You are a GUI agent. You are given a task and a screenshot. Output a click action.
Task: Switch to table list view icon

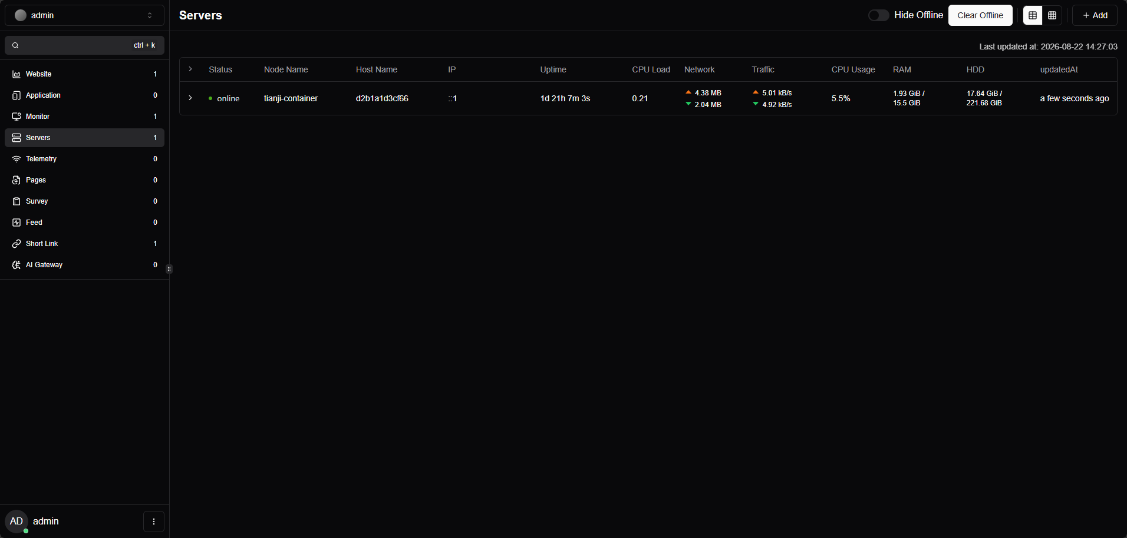click(1033, 15)
